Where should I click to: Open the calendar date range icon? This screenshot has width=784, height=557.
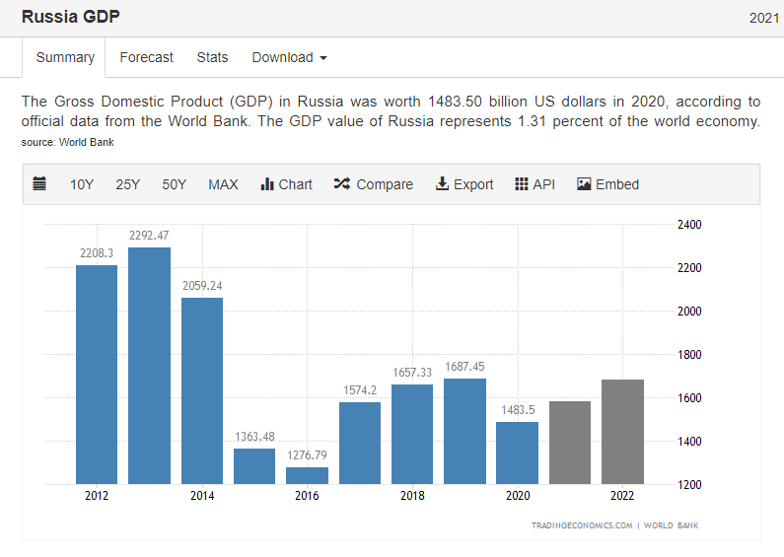pos(39,184)
